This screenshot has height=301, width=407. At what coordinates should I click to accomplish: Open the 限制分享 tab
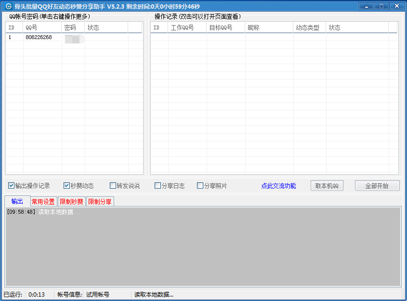pos(100,202)
